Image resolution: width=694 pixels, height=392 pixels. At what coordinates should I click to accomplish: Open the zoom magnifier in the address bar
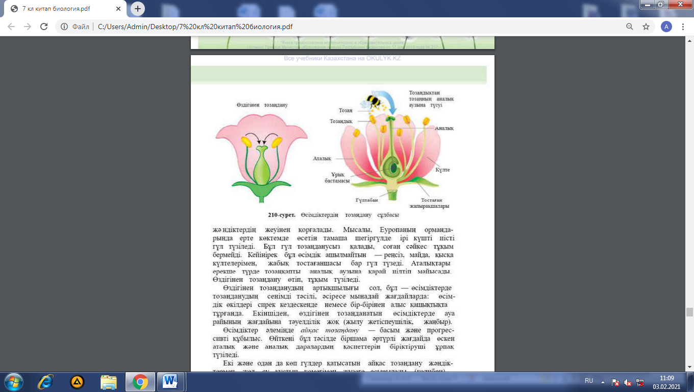coord(630,27)
